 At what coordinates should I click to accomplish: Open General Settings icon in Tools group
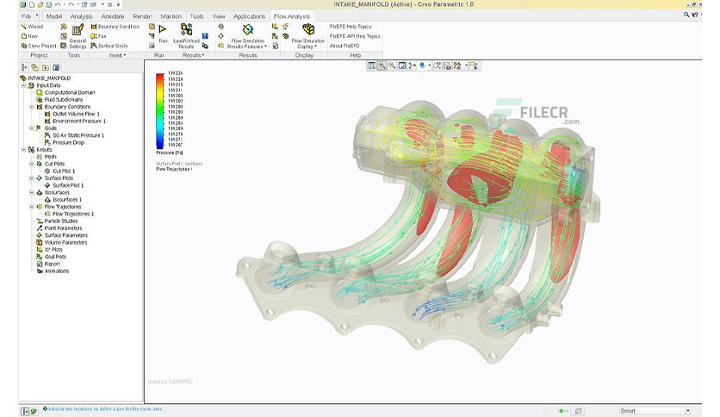click(x=78, y=30)
